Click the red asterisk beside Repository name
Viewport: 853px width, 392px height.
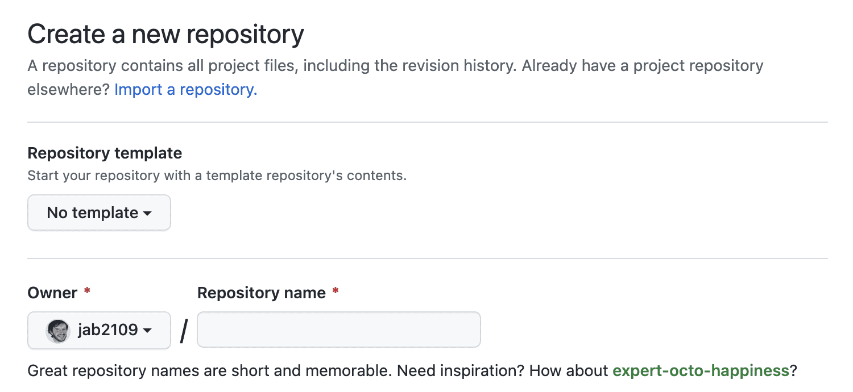(336, 291)
